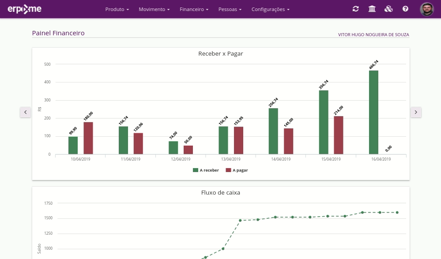Click the stacked cubes inventory icon
The width and height of the screenshot is (441, 259).
(x=388, y=9)
